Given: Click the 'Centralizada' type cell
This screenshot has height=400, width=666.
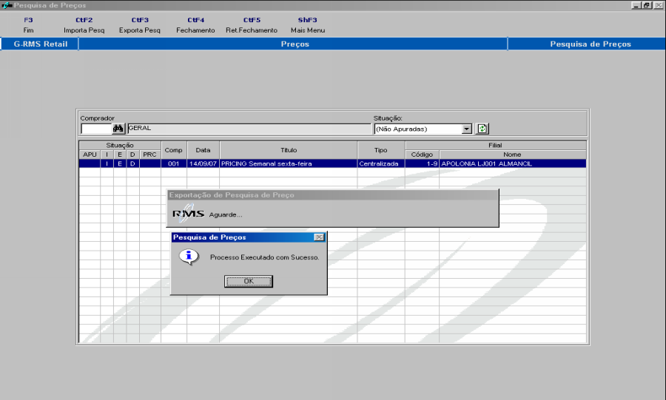Looking at the screenshot, I should [380, 163].
